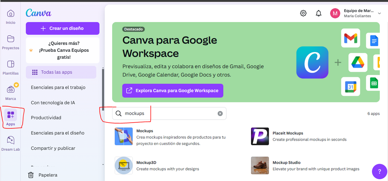Click the Canva logo

tap(38, 13)
